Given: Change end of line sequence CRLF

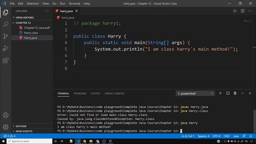Looking at the screenshot, I should (x=227, y=136).
